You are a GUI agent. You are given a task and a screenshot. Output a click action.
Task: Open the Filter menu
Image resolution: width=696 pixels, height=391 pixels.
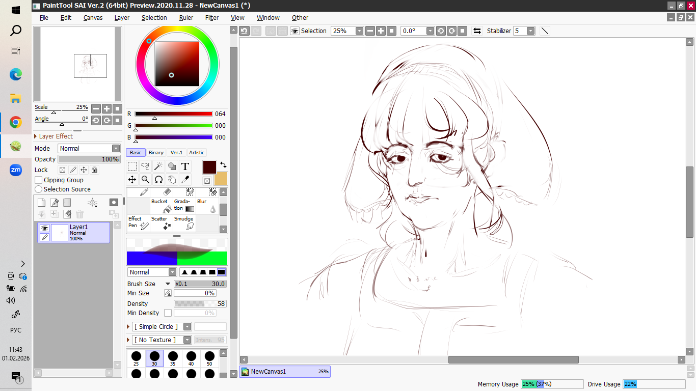pyautogui.click(x=212, y=17)
